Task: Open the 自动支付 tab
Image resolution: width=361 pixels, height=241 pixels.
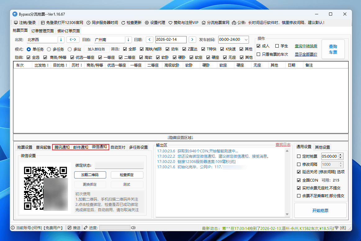Action: click(x=118, y=147)
